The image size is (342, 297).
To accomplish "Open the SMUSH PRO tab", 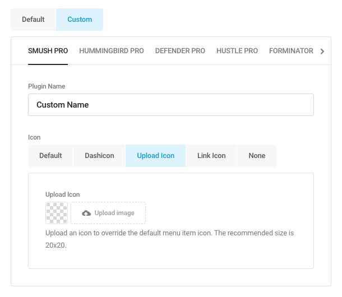I will (48, 51).
